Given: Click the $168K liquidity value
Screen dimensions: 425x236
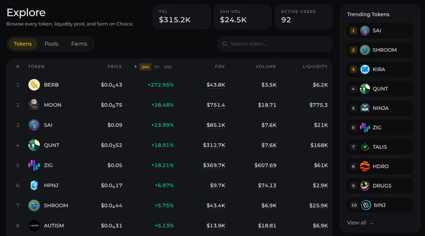Looking at the screenshot, I should (319, 145).
